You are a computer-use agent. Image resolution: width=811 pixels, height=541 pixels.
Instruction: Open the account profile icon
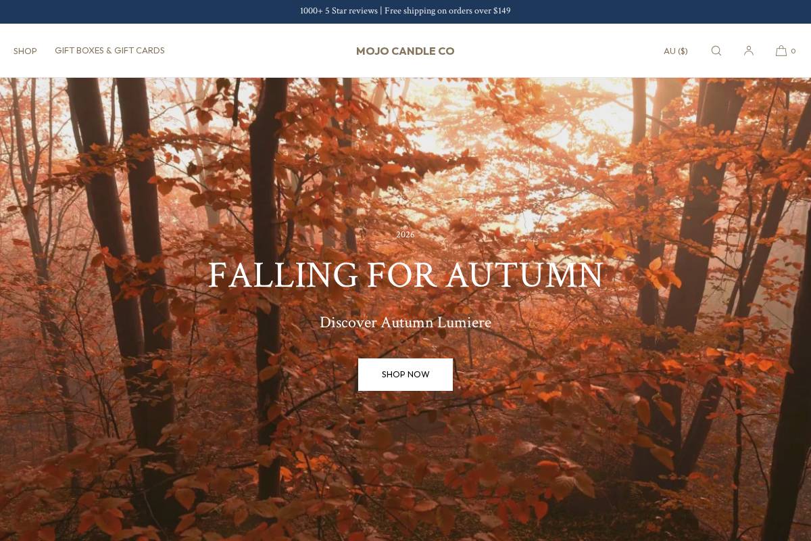(749, 51)
